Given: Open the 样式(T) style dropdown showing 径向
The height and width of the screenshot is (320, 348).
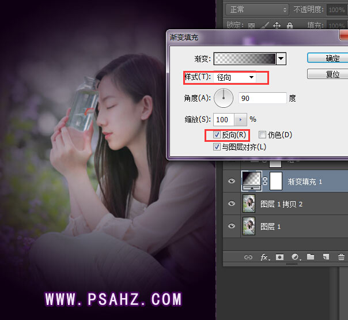Looking at the screenshot, I should 236,77.
